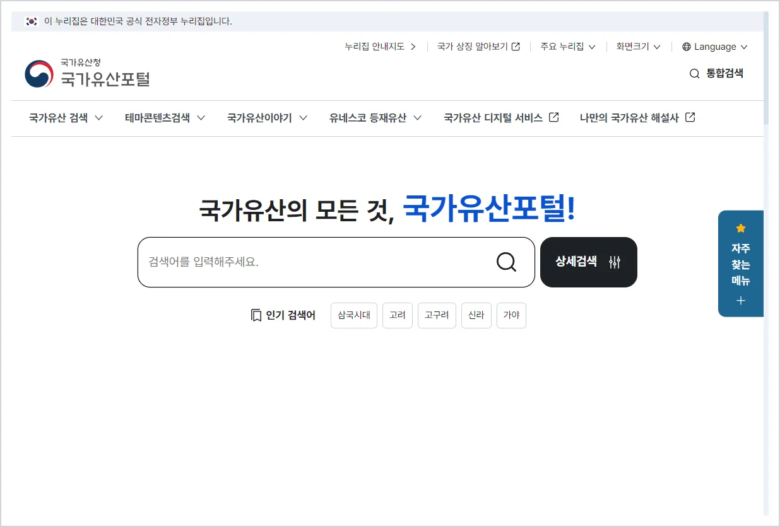The image size is (780, 527).
Task: Click external link icon beside 국가 상징 알아보기
Action: [x=516, y=47]
